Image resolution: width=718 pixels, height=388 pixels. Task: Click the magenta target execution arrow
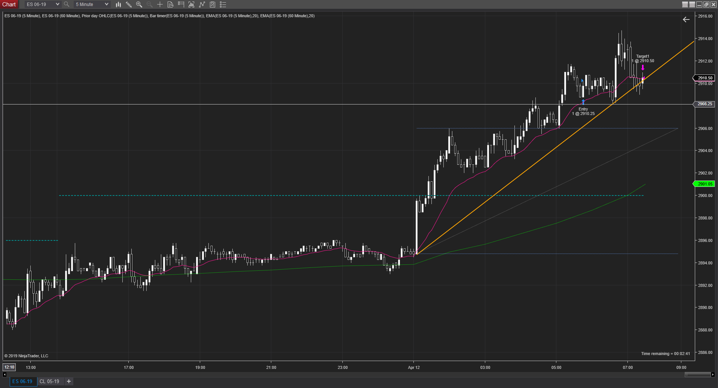point(643,68)
